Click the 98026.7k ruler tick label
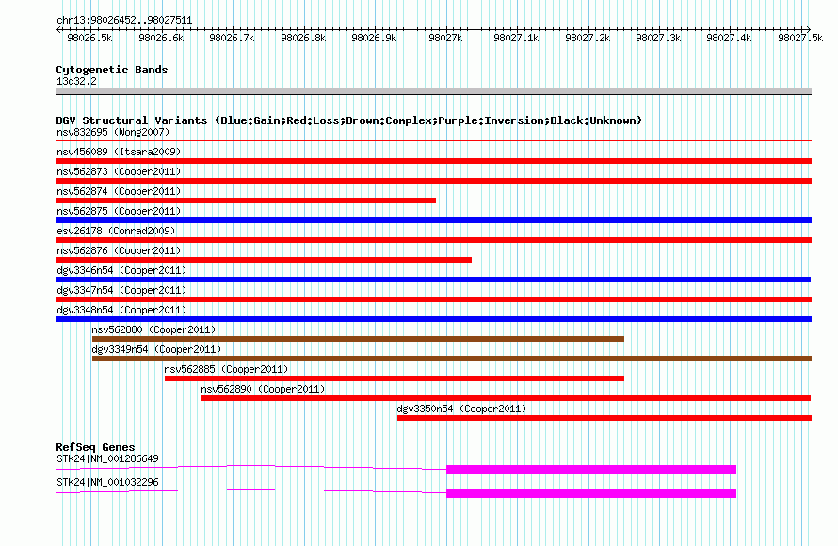This screenshot has height=546, width=838. pyautogui.click(x=232, y=38)
